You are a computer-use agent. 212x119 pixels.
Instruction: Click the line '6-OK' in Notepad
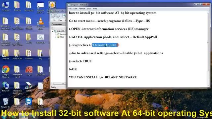tap(73, 69)
